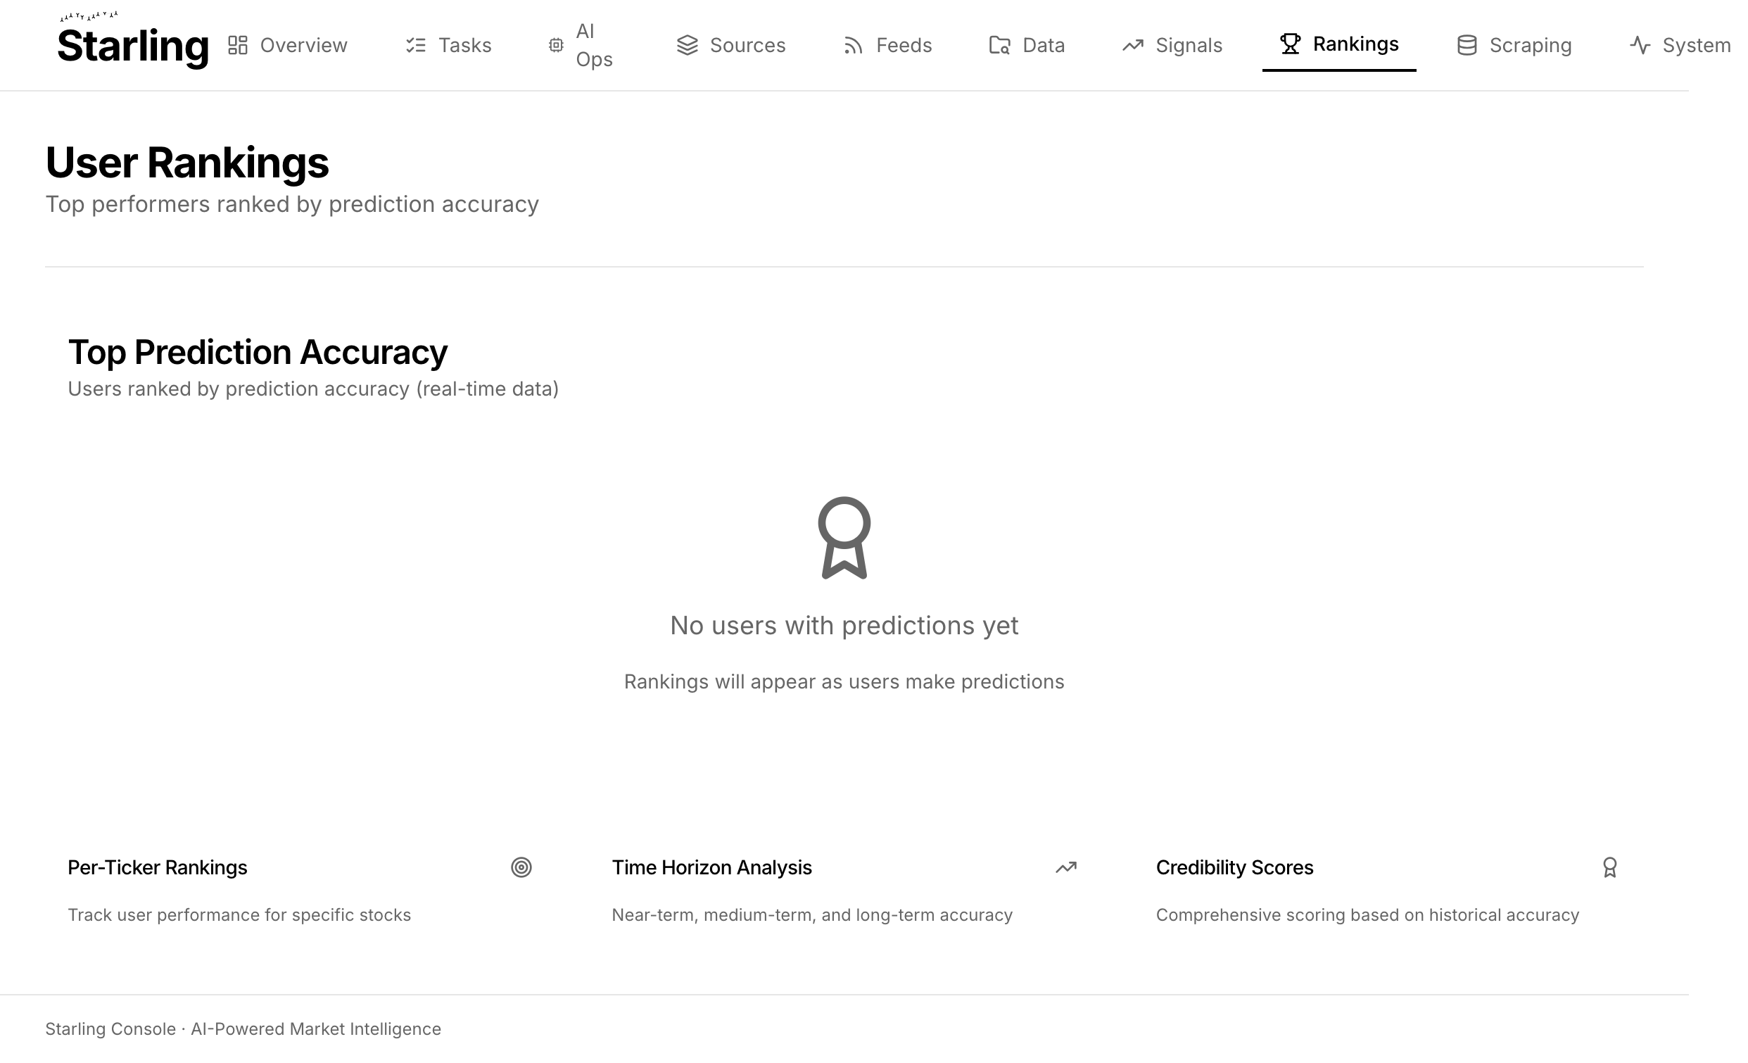Viewport: 1748px width, 1063px height.
Task: Click the Signals trending arrow icon
Action: pos(1132,46)
